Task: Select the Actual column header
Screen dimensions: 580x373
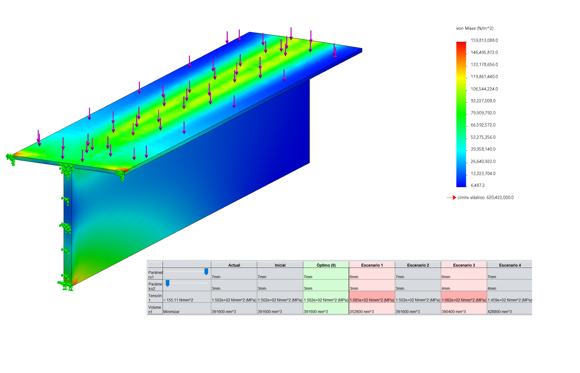Action: click(234, 265)
